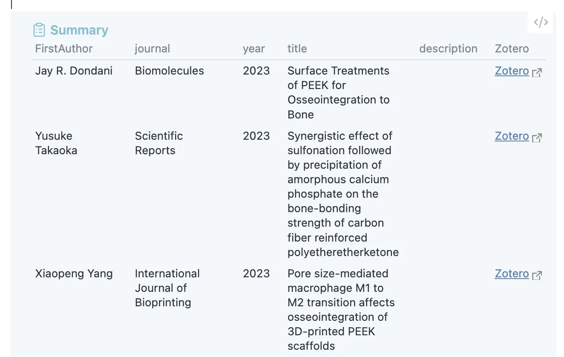This screenshot has height=357, width=564.
Task: Click external link icon in Dondani row
Action: click(537, 72)
